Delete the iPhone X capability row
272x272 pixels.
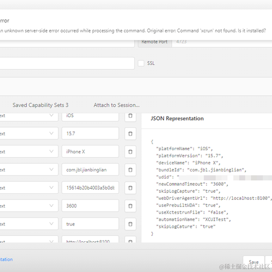130,152
